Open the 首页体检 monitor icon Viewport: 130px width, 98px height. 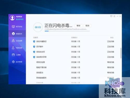click(13, 27)
